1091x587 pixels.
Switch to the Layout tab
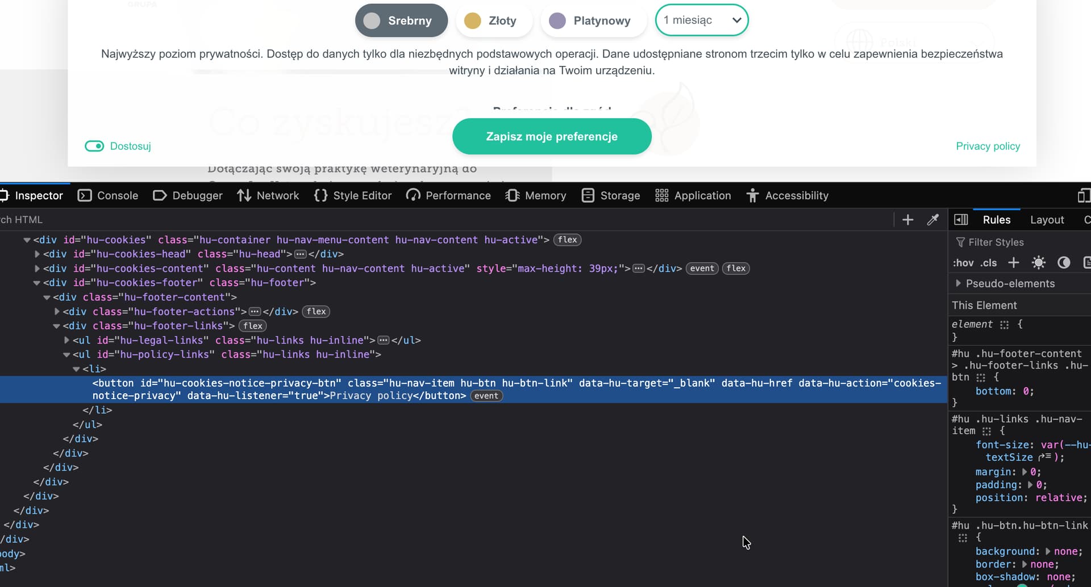pyautogui.click(x=1047, y=220)
